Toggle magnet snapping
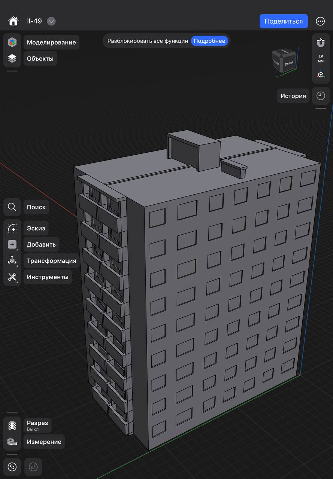This screenshot has width=333, height=479. point(321,42)
